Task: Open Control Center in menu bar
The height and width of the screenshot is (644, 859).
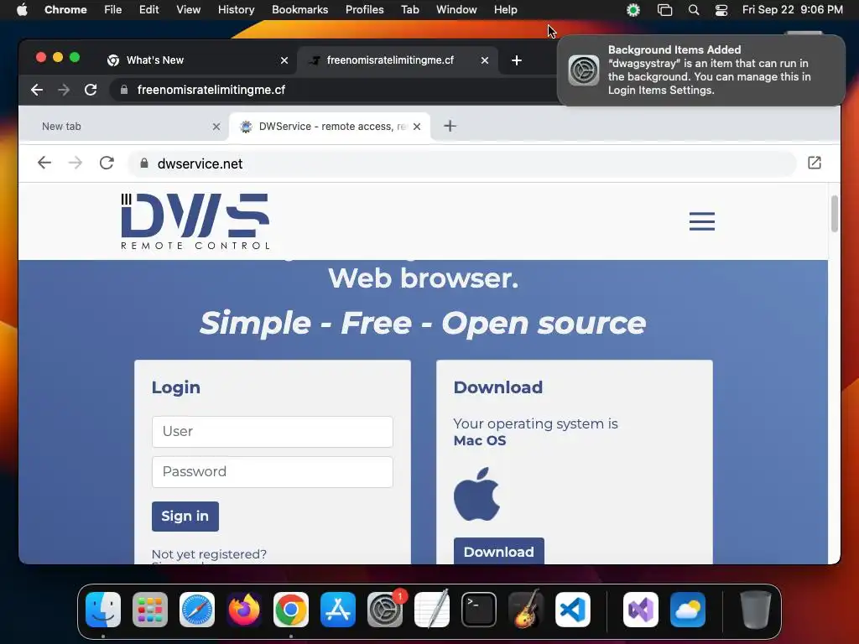Action: (721, 9)
